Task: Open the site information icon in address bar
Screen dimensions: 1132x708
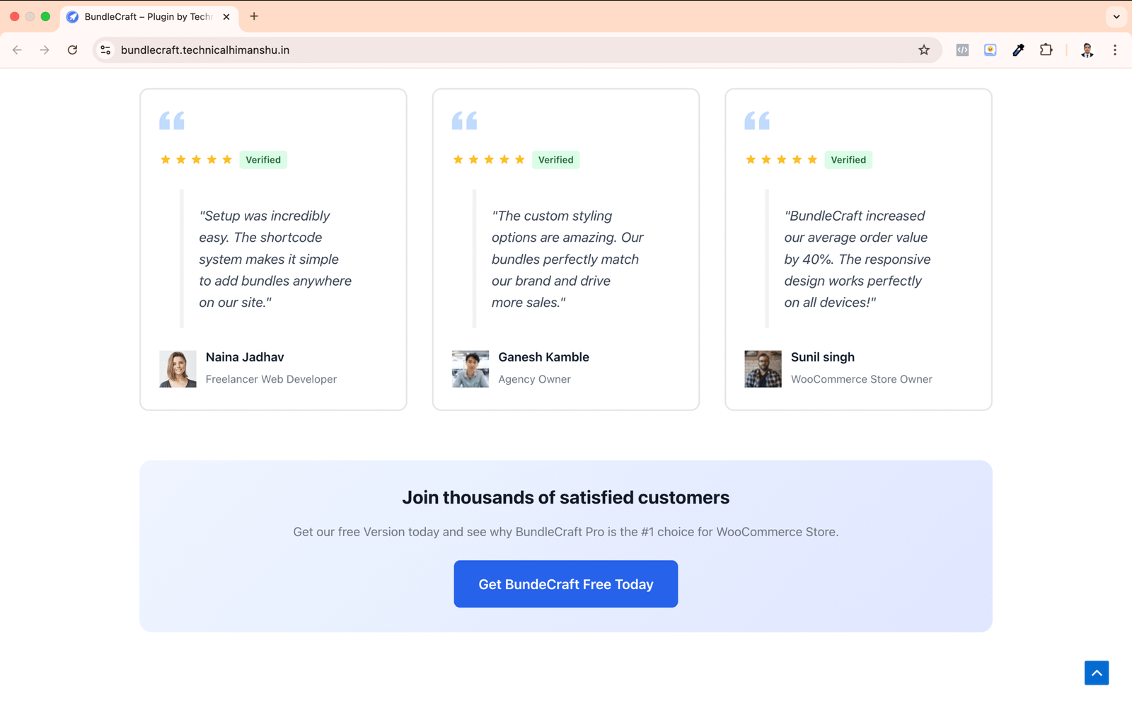Action: point(105,50)
